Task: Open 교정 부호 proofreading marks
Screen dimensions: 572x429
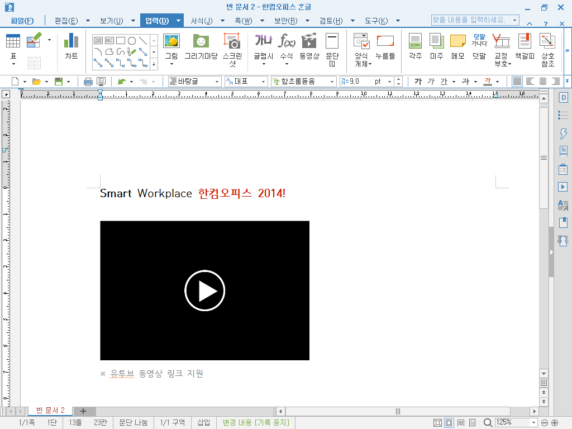Action: click(x=502, y=50)
